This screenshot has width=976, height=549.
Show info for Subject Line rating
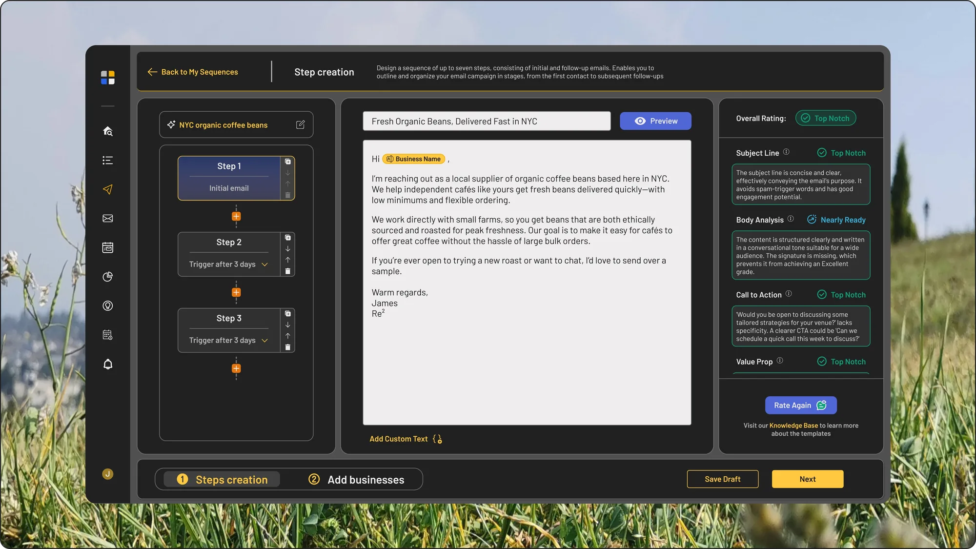tap(786, 152)
